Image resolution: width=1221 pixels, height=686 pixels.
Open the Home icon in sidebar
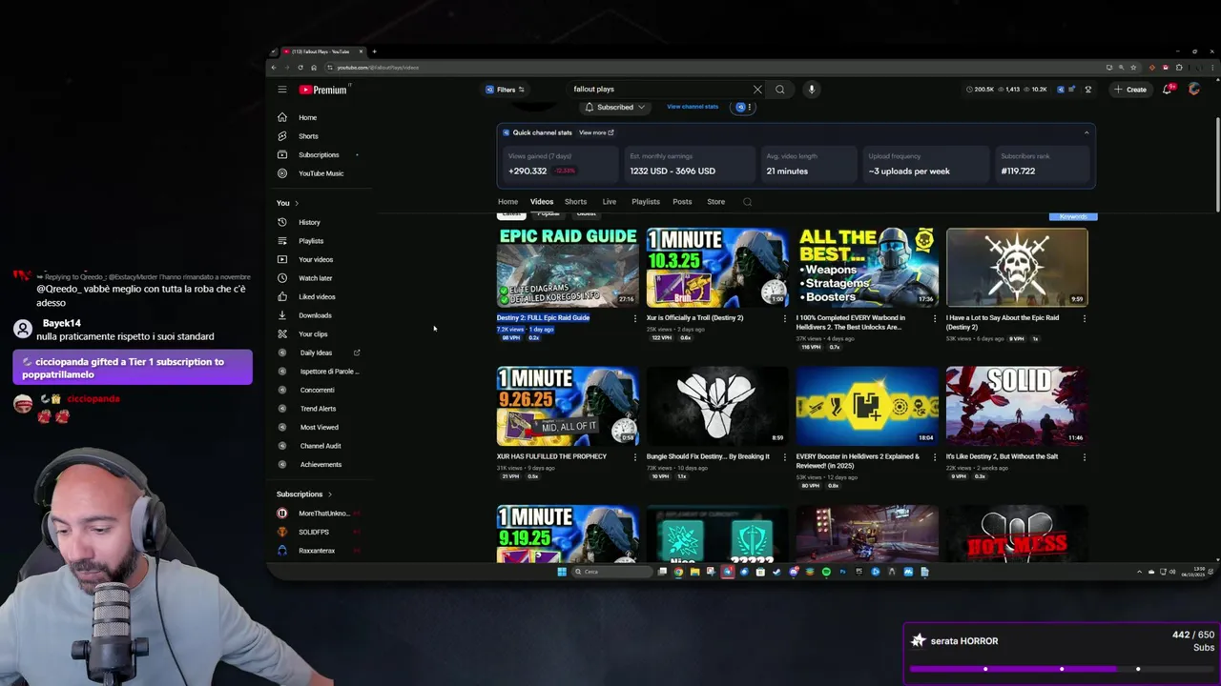(281, 117)
